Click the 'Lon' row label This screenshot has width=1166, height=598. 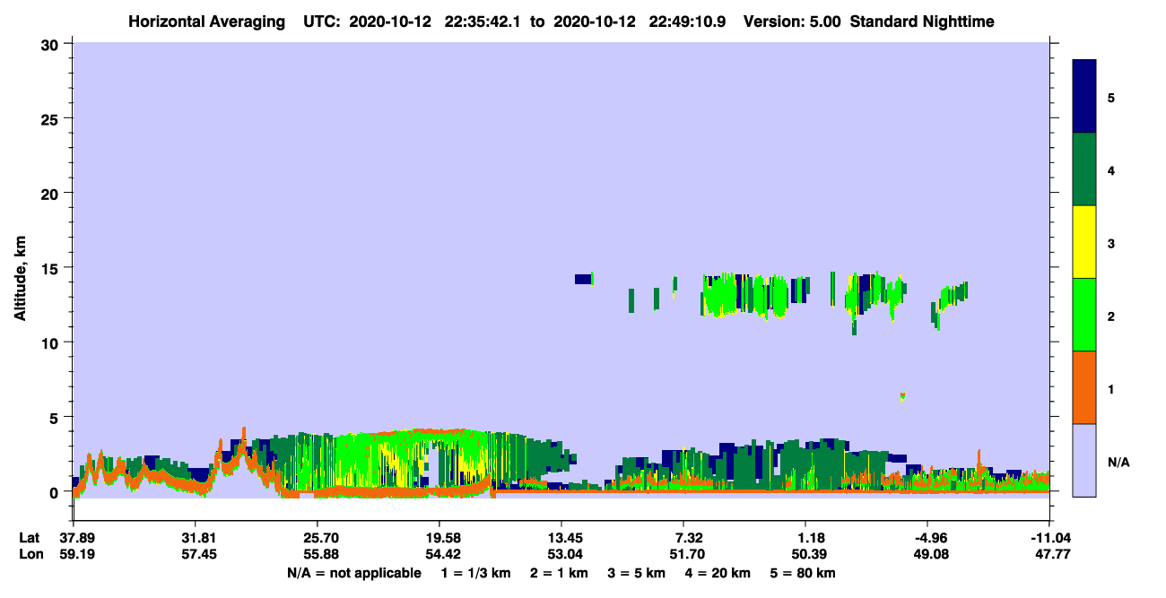pyautogui.click(x=30, y=555)
